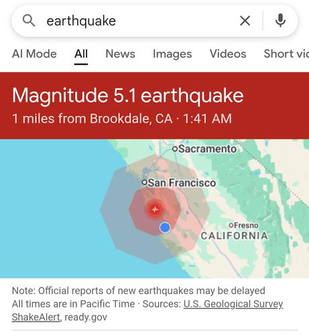Screen dimensions: 309x335
Task: Click the red earthquake epicenter marker
Action: [x=155, y=210]
